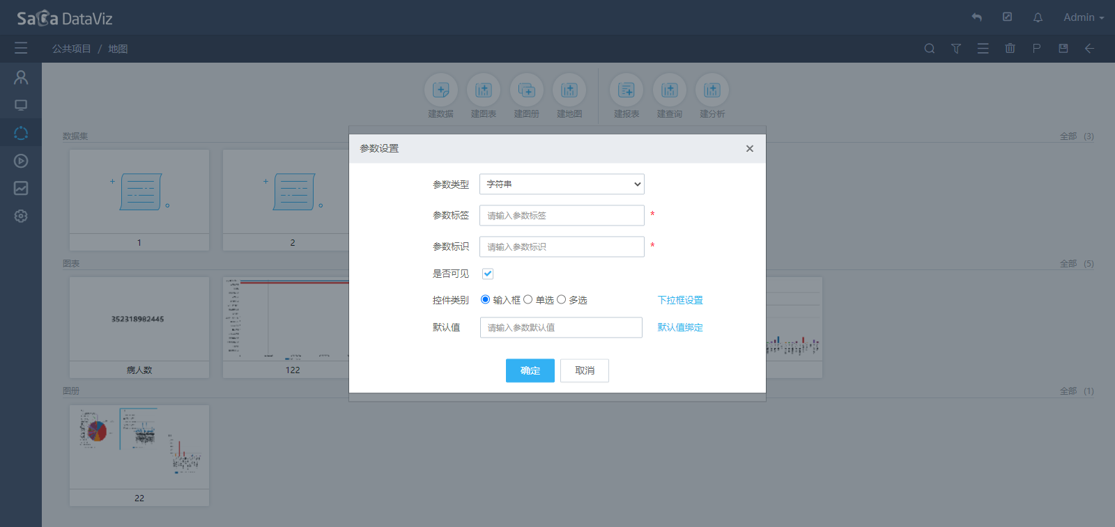Open the album thumbnail named 22

pyautogui.click(x=139, y=455)
